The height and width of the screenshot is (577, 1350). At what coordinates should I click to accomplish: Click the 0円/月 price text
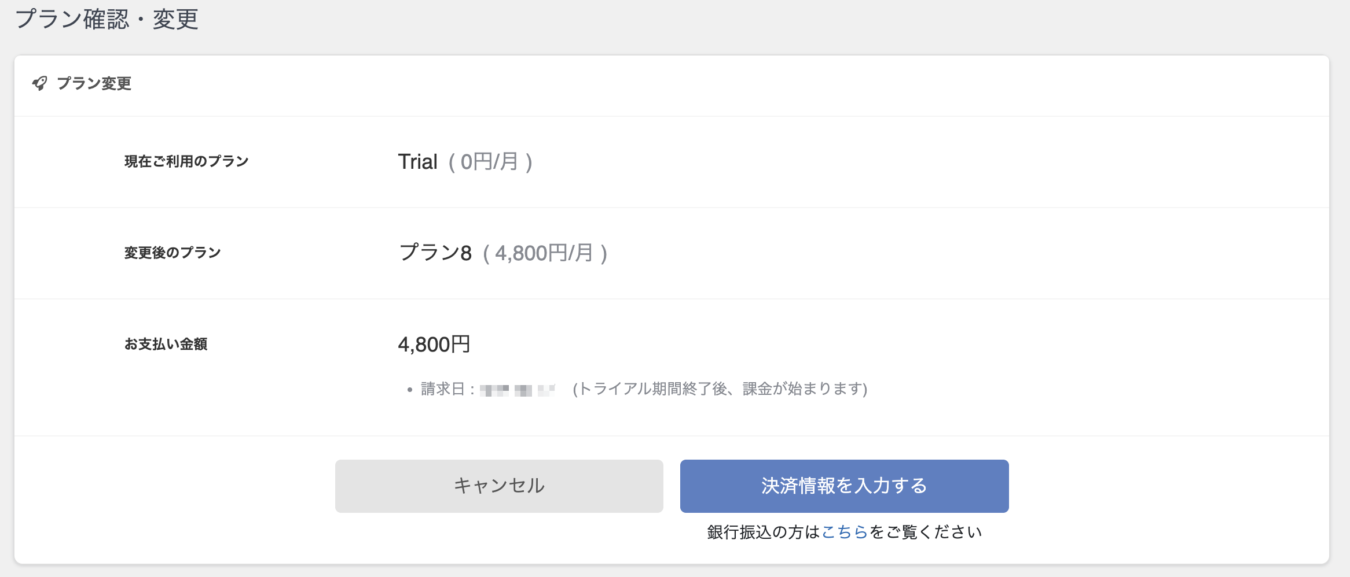click(x=490, y=162)
